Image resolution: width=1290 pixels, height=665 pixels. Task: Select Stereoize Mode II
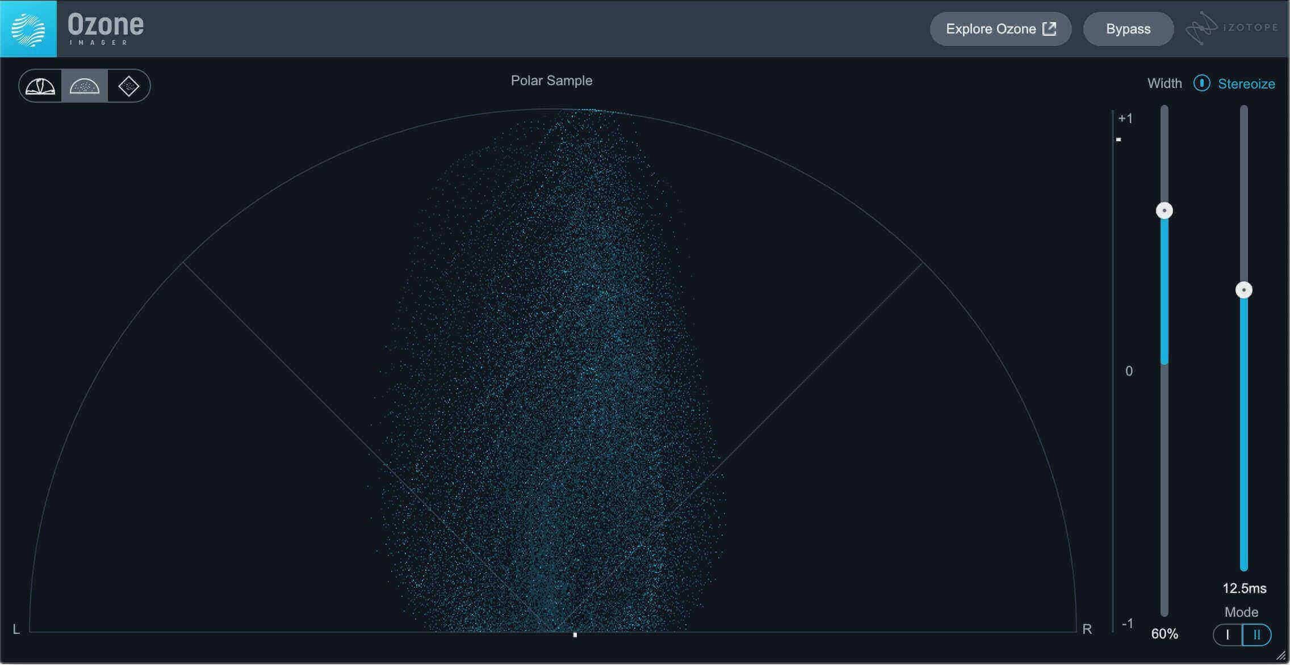[x=1257, y=635]
